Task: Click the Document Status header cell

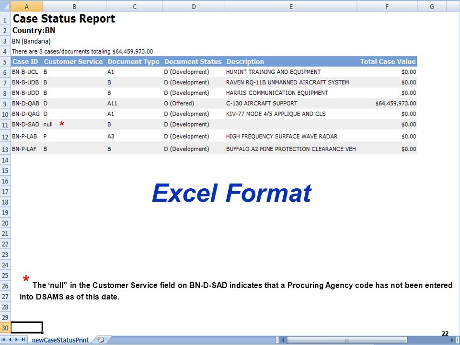Action: (194, 62)
